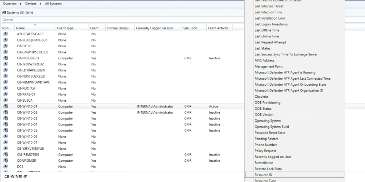Enable the MAC Address column option
365x182 pixels.
click(264, 60)
